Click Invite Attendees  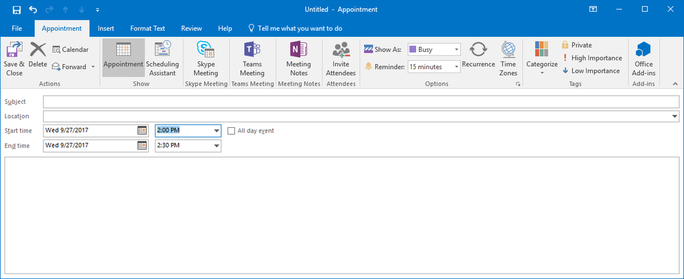341,59
